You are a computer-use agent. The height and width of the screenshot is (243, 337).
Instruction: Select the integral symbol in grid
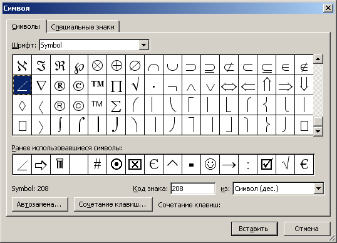[x=60, y=125]
